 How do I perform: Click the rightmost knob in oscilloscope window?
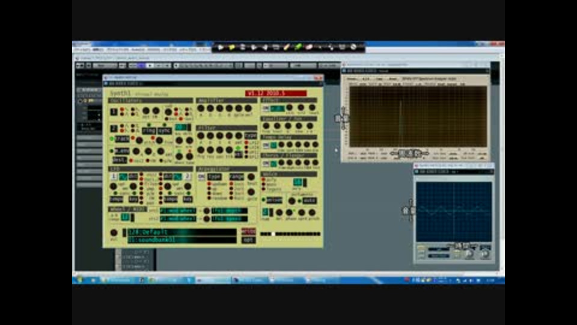click(486, 253)
